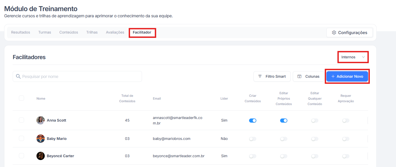Image resolution: width=396 pixels, height=167 pixels.
Task: Click the search magnifier icon
Action: (x=18, y=76)
